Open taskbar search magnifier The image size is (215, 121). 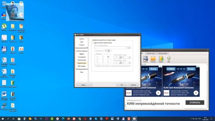(8, 119)
